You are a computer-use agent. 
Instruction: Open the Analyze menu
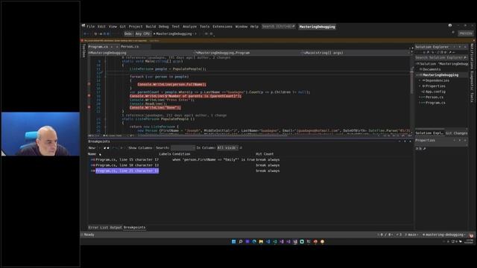coord(189,27)
